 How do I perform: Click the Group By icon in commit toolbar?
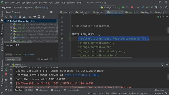(30, 17)
